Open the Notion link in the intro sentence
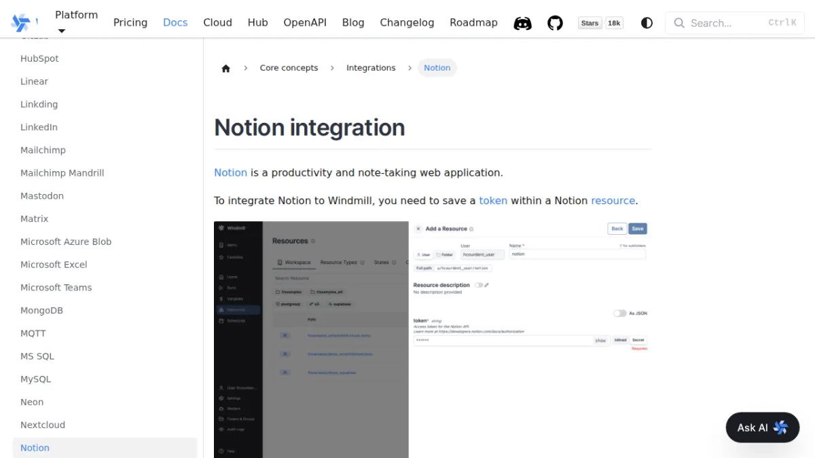Image resolution: width=815 pixels, height=458 pixels. coord(231,172)
